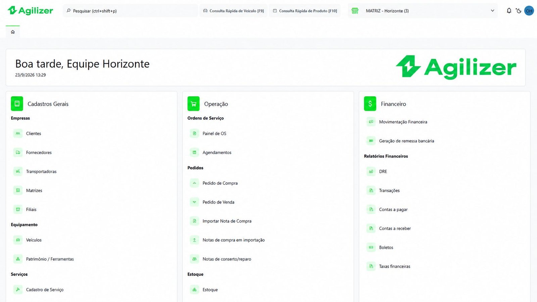Click the Financeiro dollar icon
Viewport: 537px width, 302px height.
[370, 104]
